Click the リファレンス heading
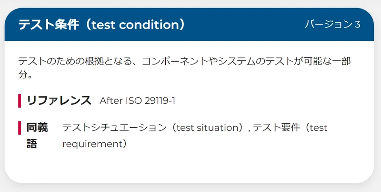Viewport: 381px width, 192px height. [59, 101]
